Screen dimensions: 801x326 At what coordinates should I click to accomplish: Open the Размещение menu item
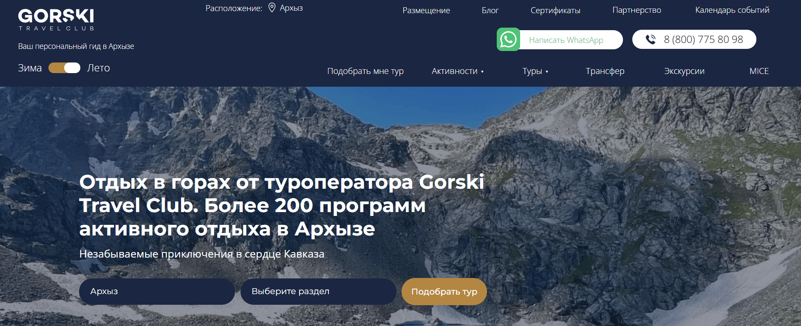426,10
